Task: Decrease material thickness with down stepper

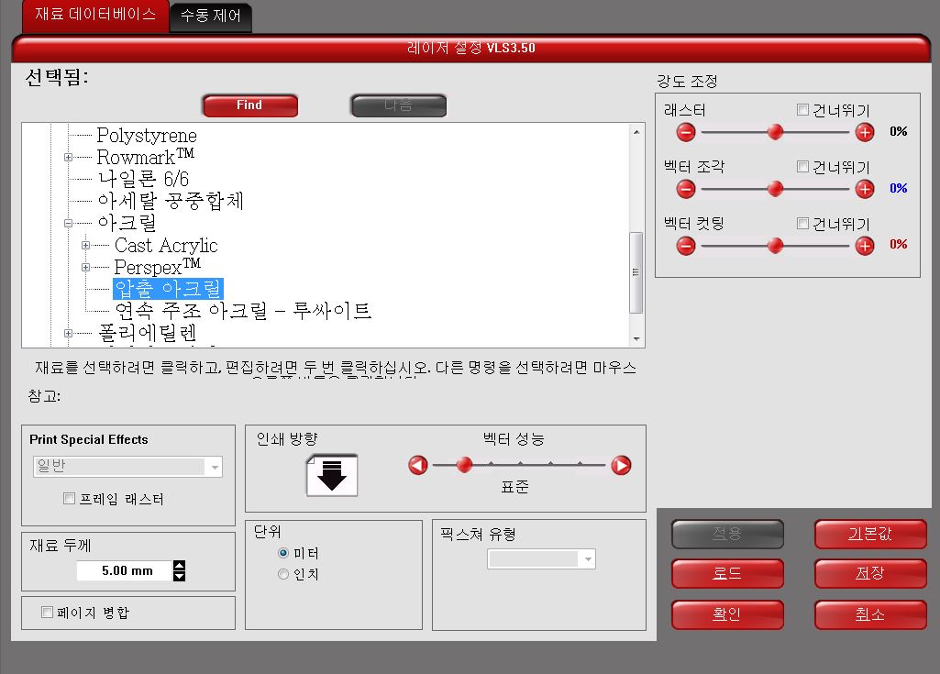Action: pyautogui.click(x=179, y=576)
